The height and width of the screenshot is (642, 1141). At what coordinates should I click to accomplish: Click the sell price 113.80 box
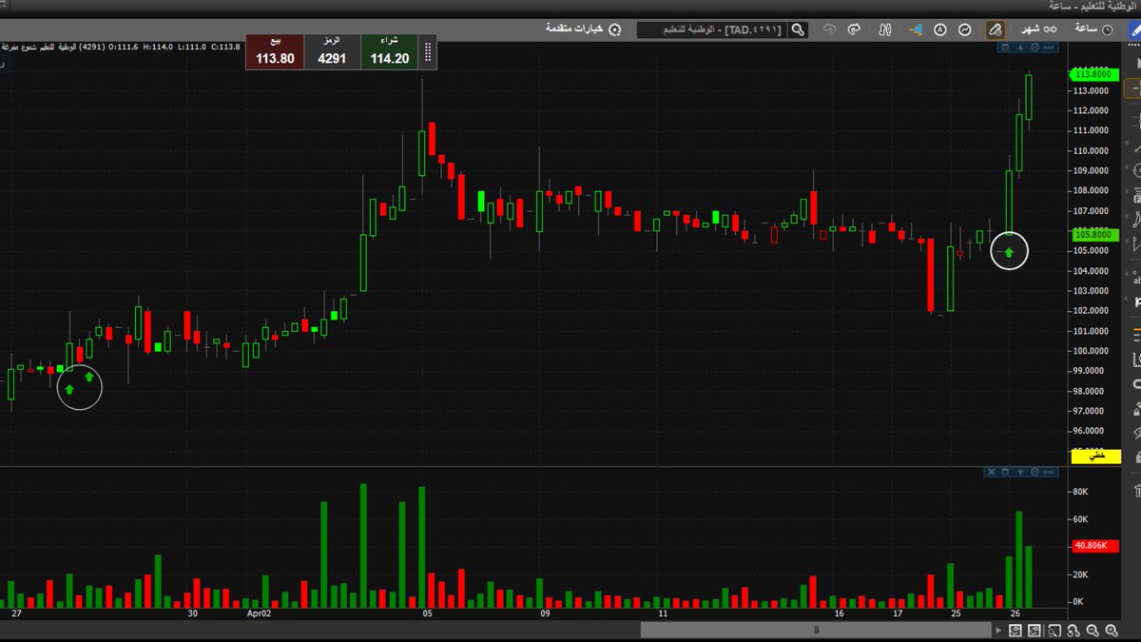click(x=275, y=52)
